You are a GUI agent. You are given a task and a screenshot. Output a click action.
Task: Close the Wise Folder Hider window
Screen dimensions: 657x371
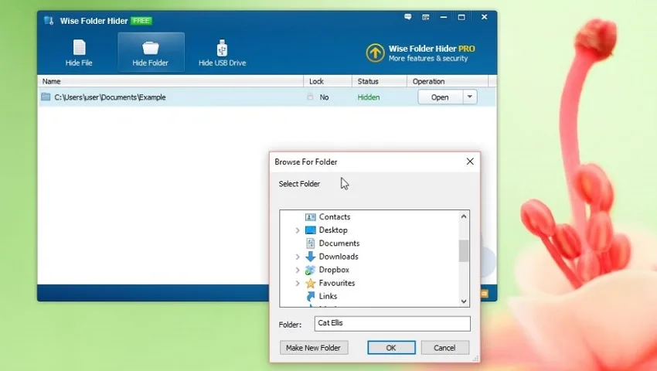[484, 17]
